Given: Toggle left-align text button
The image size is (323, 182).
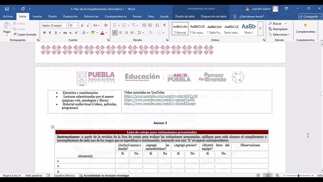Looking at the screenshot, I should point(115,33).
